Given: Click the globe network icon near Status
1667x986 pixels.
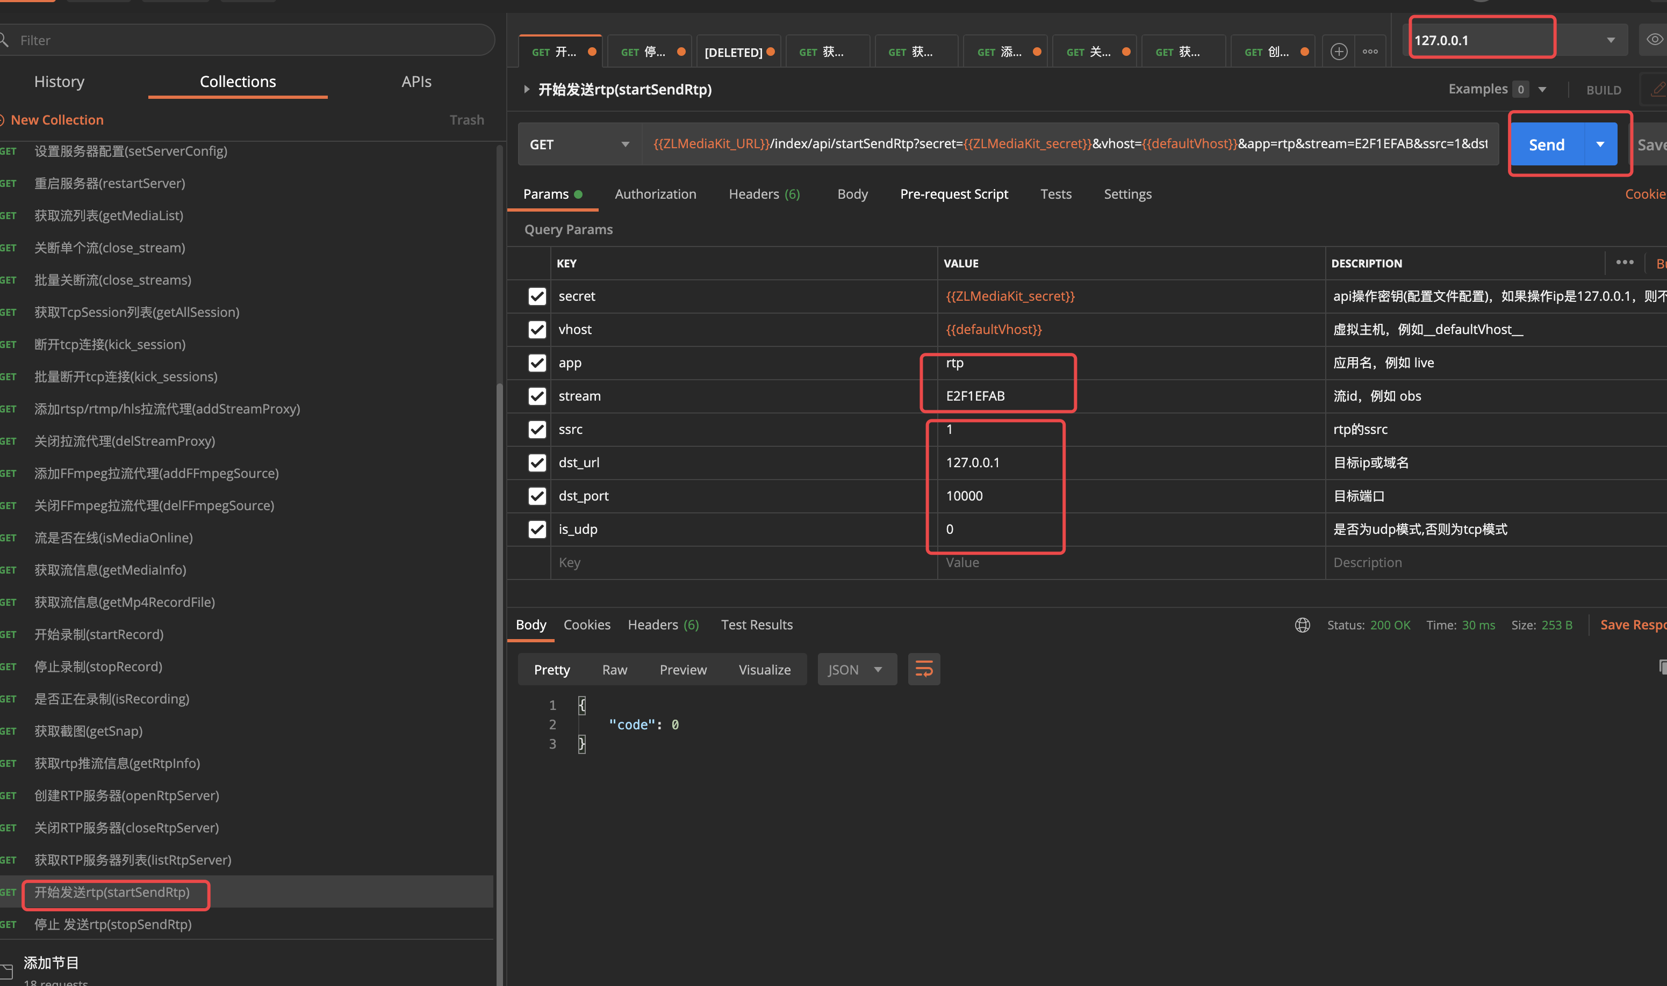Looking at the screenshot, I should point(1302,625).
